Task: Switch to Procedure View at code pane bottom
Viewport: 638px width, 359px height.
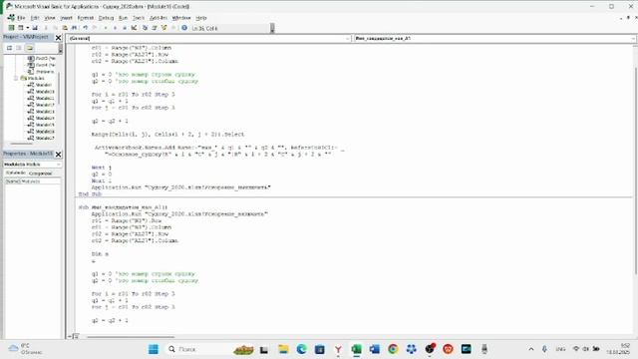Action: tap(70, 337)
